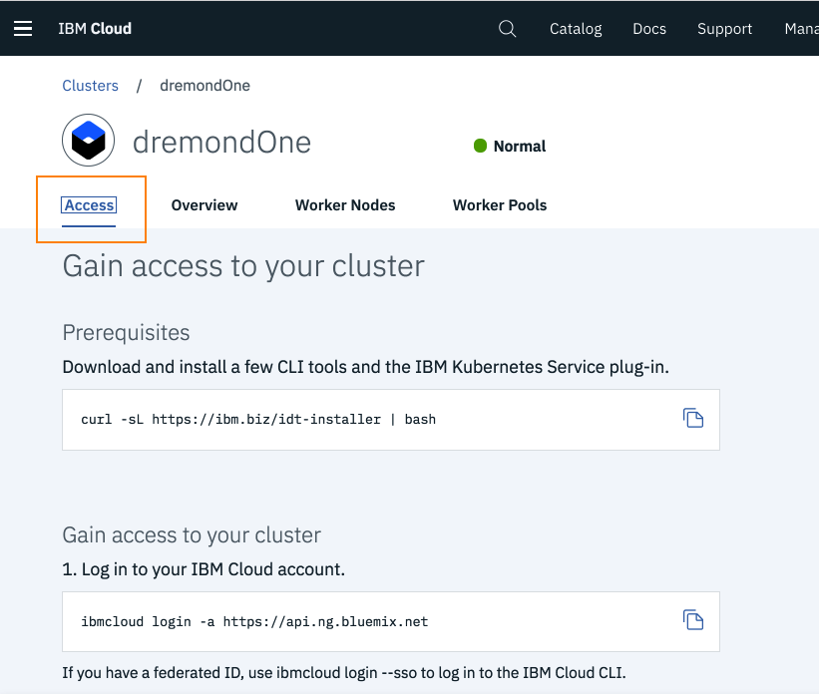This screenshot has height=694, width=819.
Task: Open the Manage menu at the top right
Action: point(800,28)
